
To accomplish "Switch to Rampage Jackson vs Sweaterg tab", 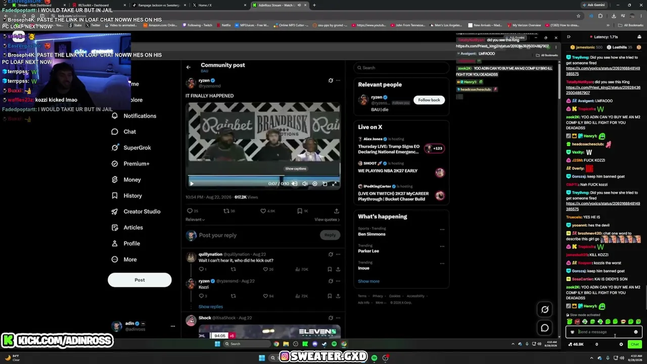I will tap(159, 5).
